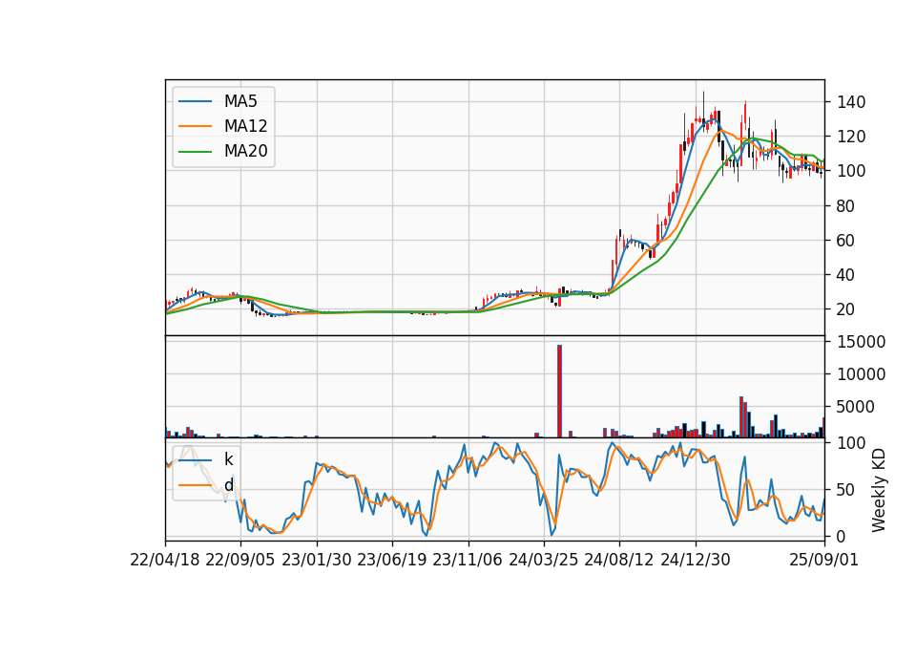Click the 5000 volume axis label
Screen dimensions: 916x659
pos(856,407)
